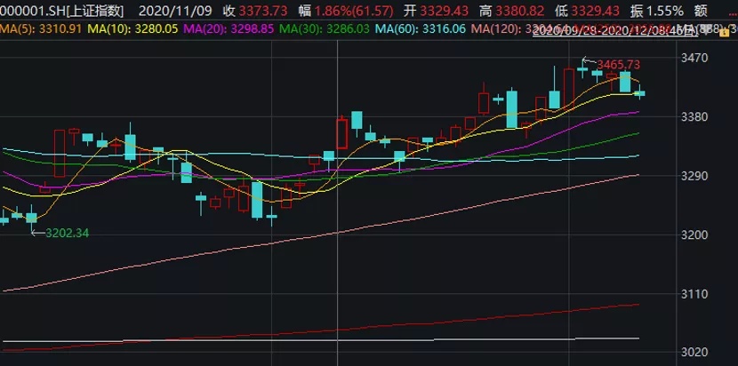Click the 额 turnover label

[x=701, y=11]
